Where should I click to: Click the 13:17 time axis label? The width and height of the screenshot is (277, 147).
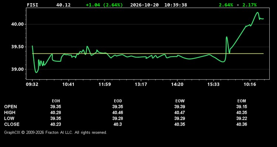point(141,85)
